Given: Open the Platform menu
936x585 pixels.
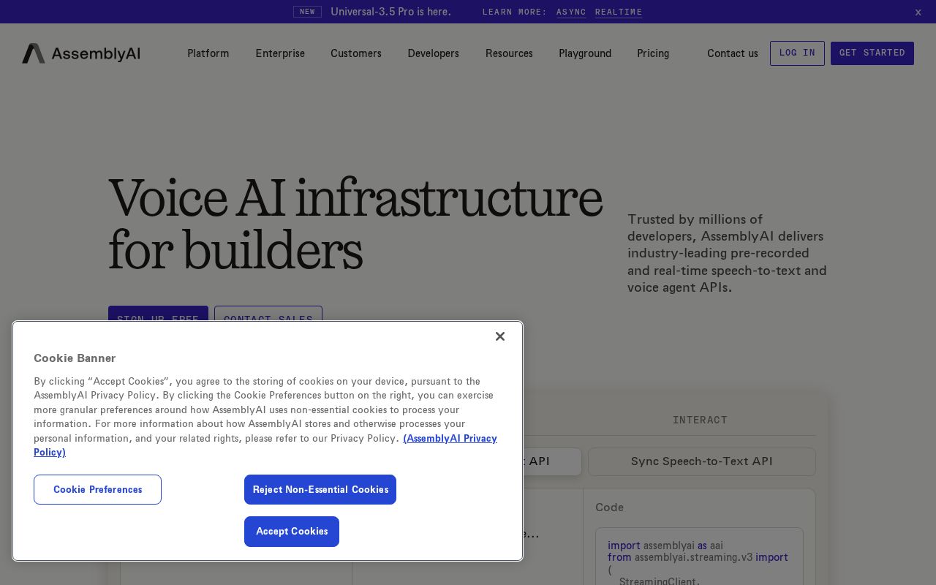Looking at the screenshot, I should point(208,53).
